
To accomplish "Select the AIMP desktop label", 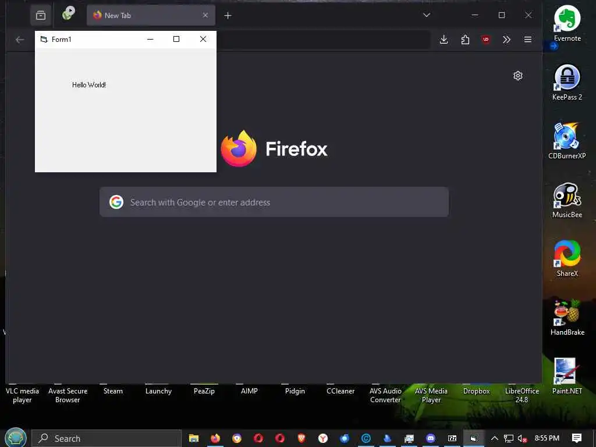I will point(249,391).
